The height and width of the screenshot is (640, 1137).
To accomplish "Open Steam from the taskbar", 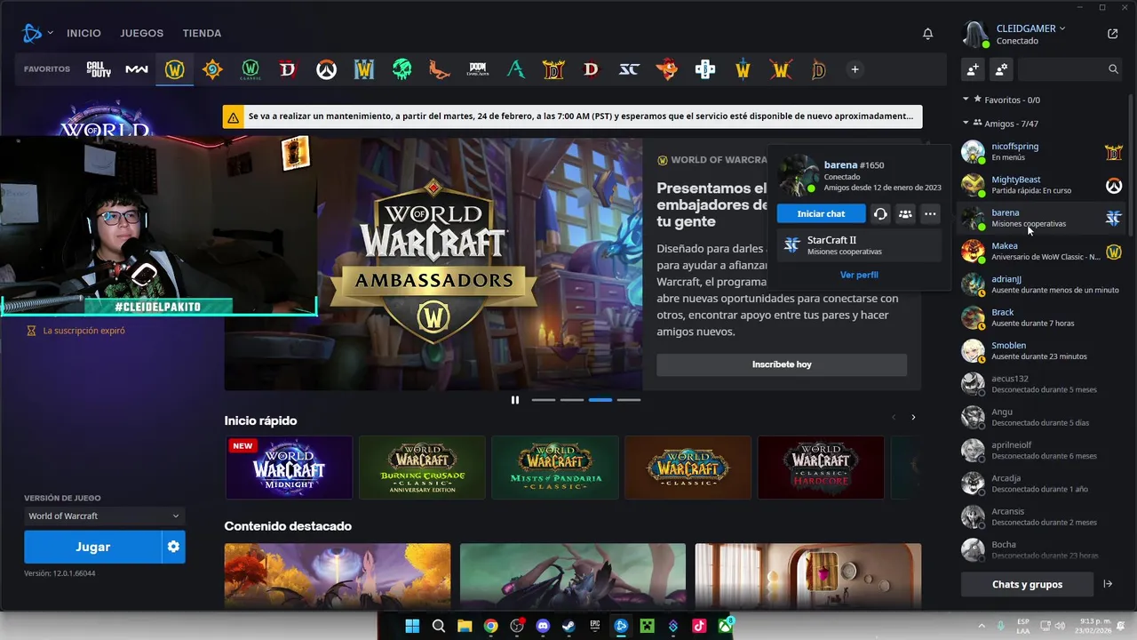I will (569, 626).
